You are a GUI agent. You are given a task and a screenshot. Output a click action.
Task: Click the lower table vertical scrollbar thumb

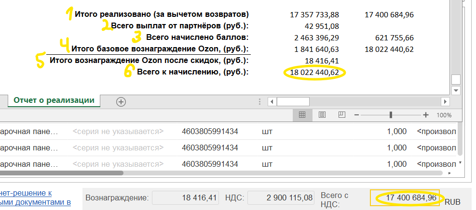click(460, 139)
